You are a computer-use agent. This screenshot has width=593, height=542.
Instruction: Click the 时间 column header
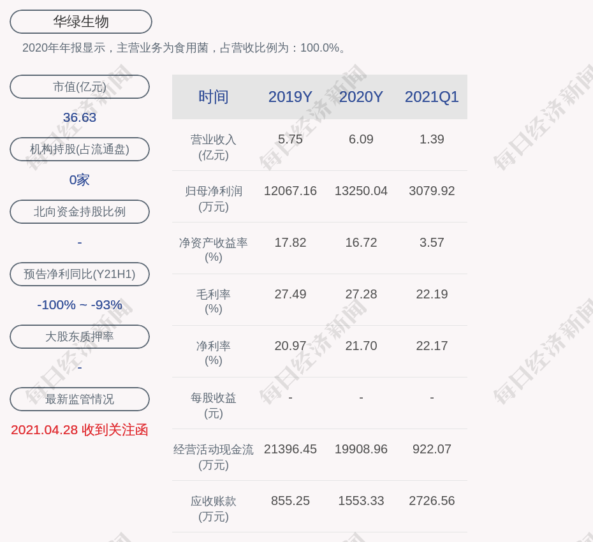214,97
